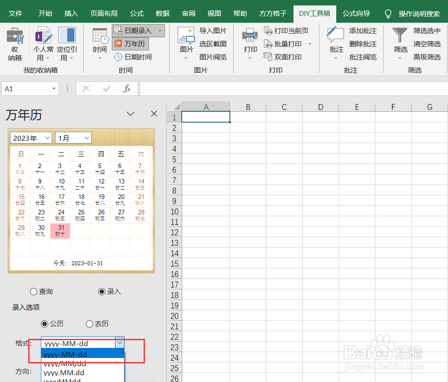
Task: Select the 农历 radio button
Action: pos(90,324)
